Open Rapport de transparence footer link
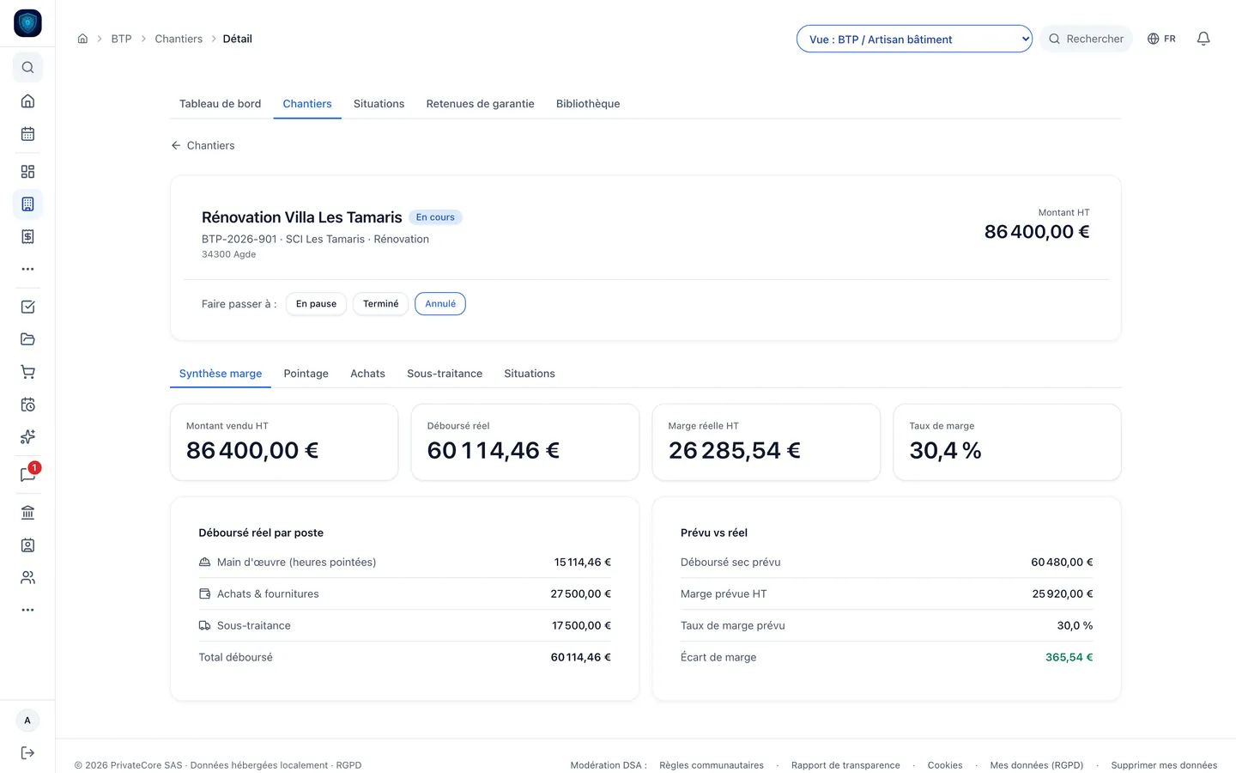 coord(845,765)
